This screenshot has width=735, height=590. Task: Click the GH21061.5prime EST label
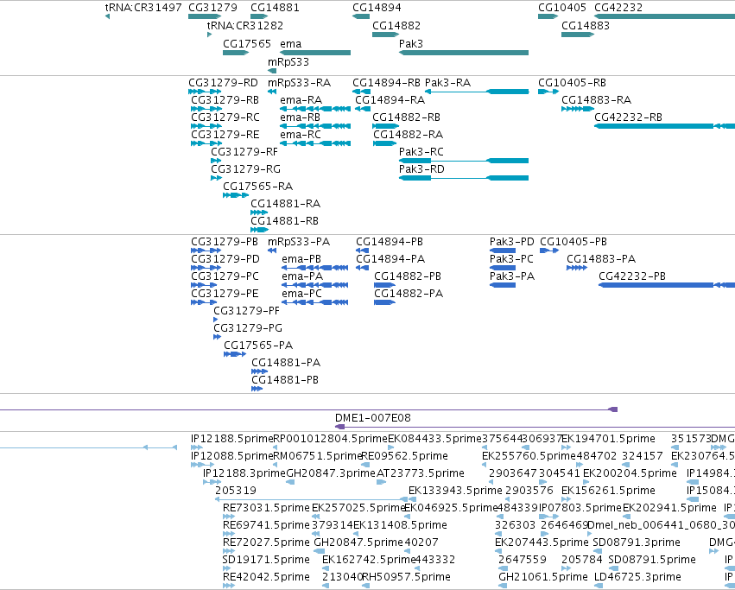[543, 577]
